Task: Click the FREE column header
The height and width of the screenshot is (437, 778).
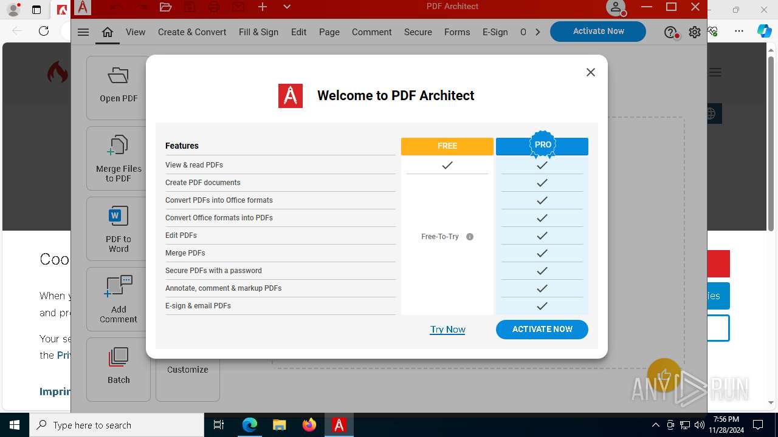Action: pyautogui.click(x=447, y=146)
